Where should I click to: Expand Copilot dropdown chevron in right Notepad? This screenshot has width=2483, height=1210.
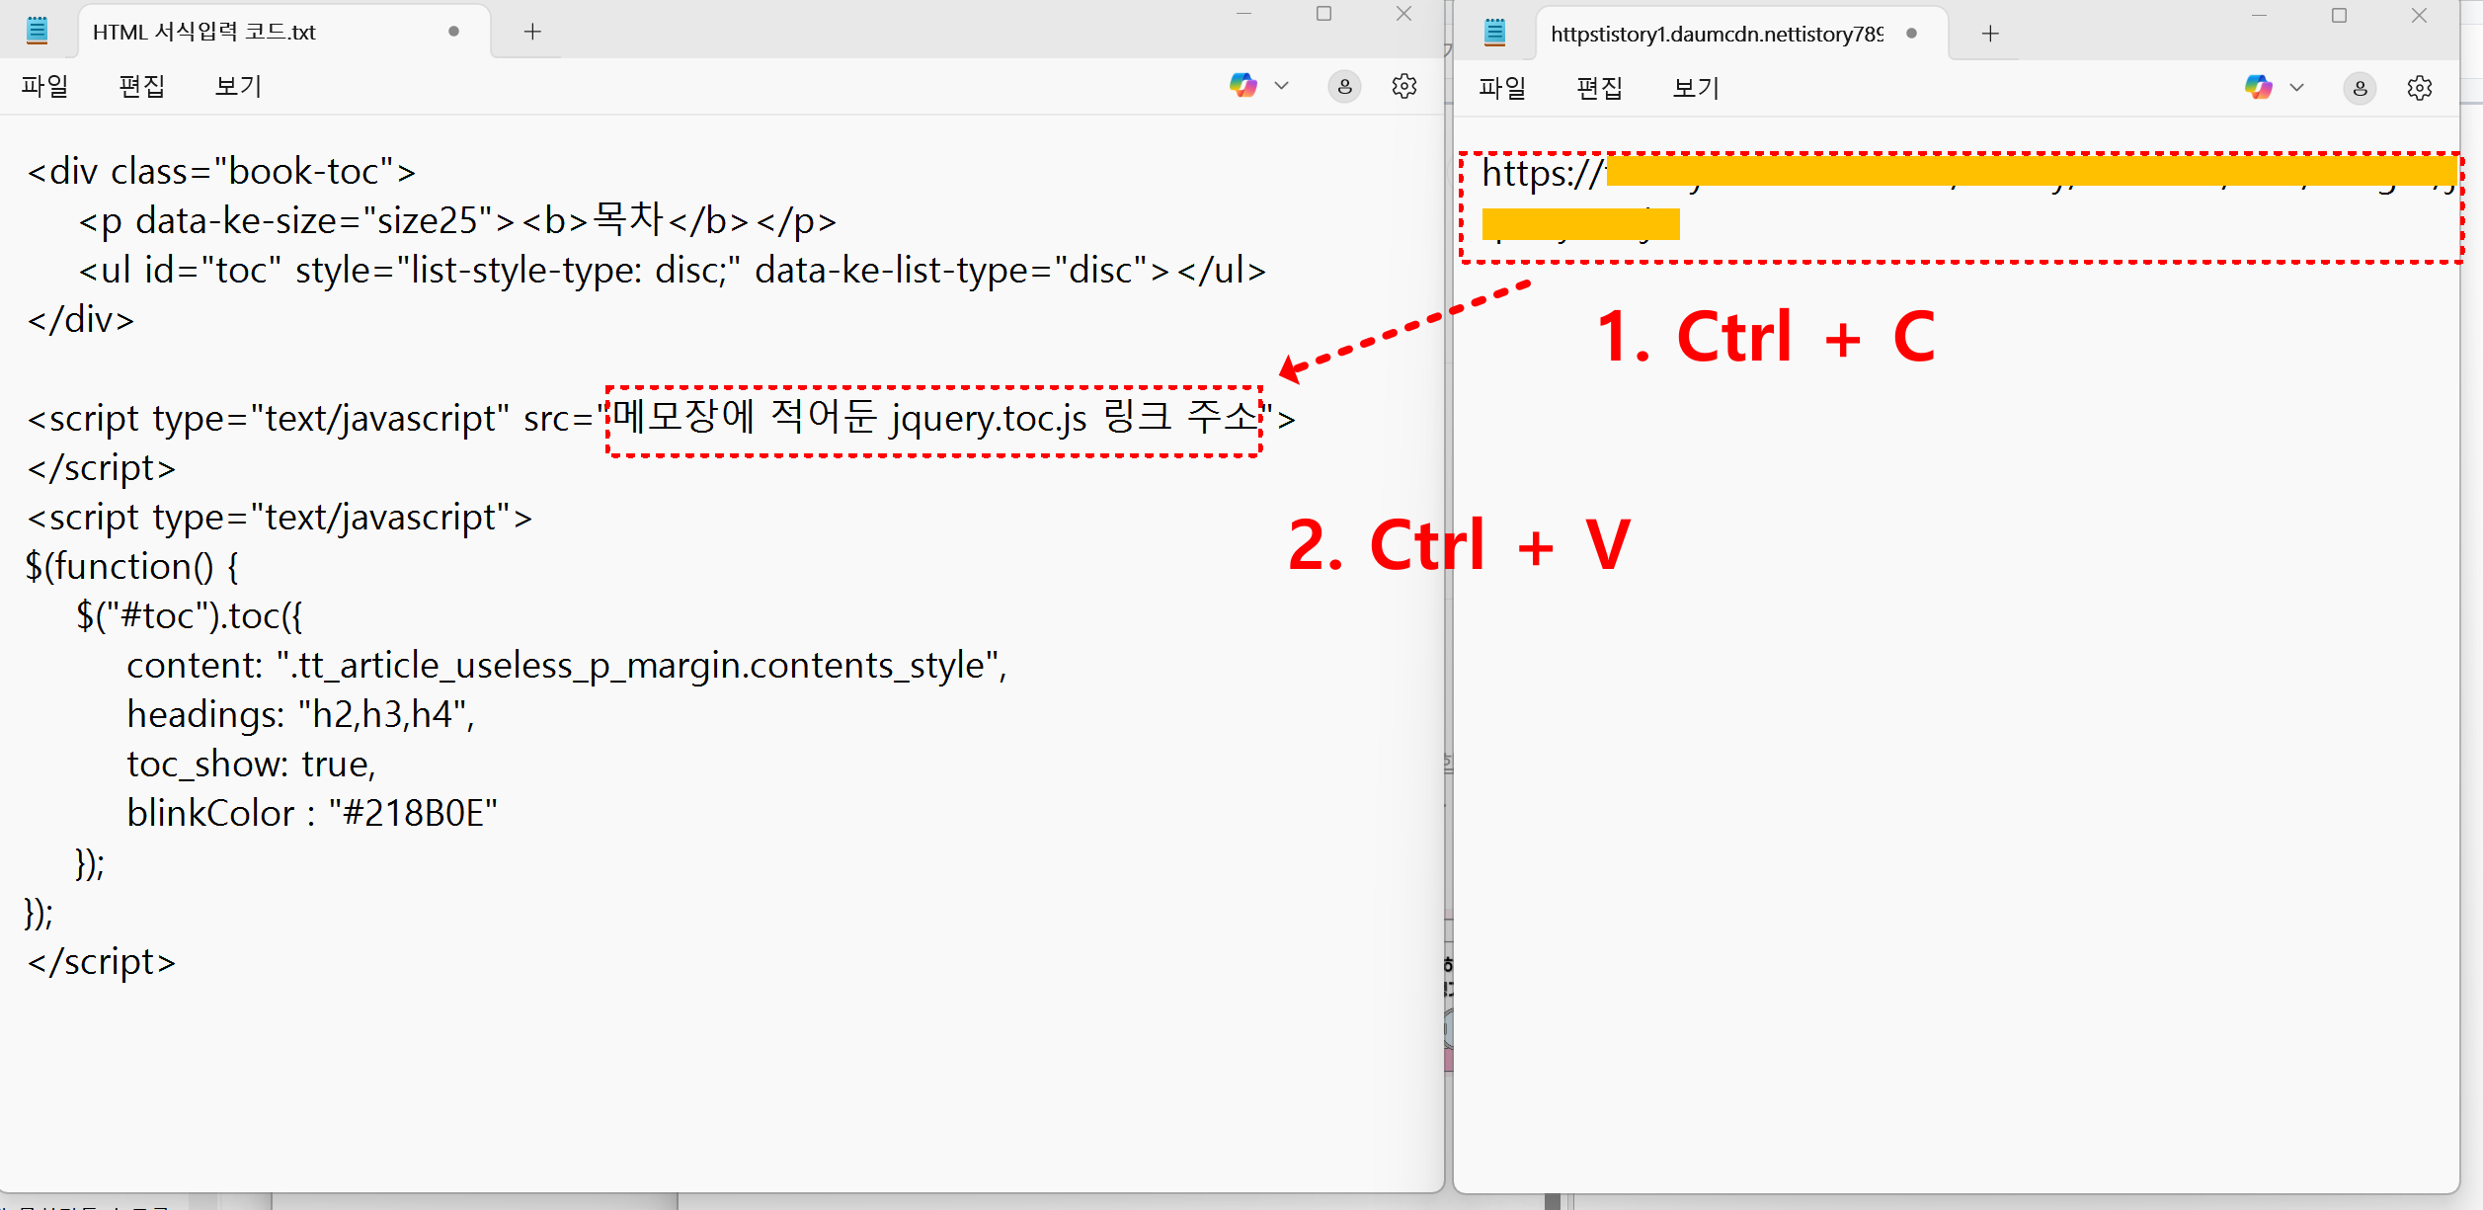[2297, 88]
